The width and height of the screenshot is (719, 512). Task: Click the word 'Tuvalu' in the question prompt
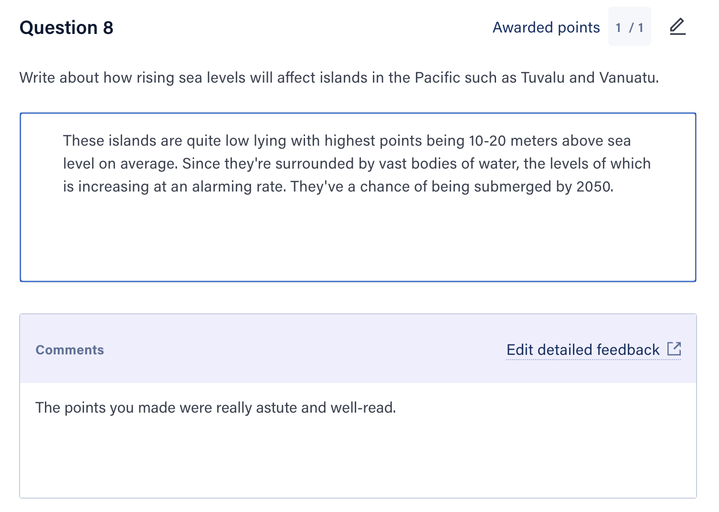[x=543, y=77]
